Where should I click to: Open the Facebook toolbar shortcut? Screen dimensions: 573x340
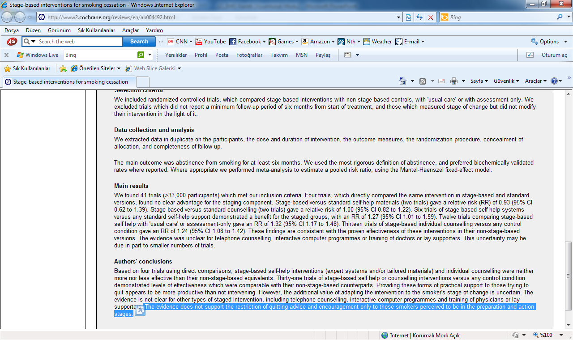point(248,42)
